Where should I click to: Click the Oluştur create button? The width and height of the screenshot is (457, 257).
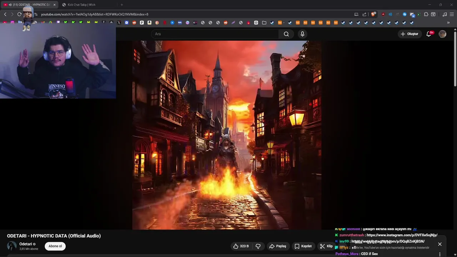(x=410, y=34)
